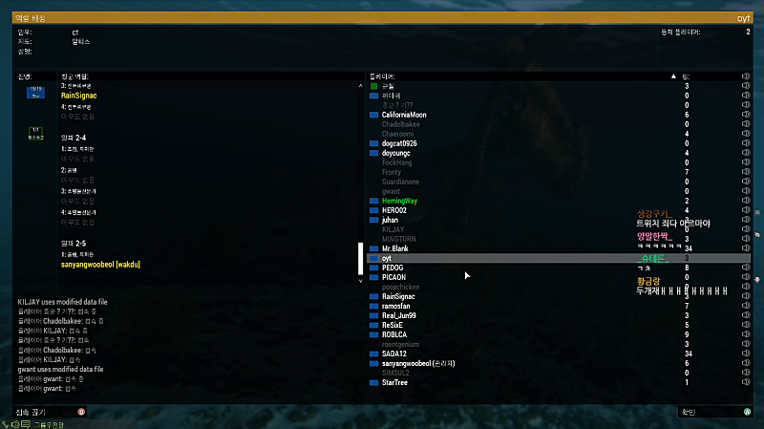
Task: Click the phone connection icon at bottom left
Action: pos(6,424)
